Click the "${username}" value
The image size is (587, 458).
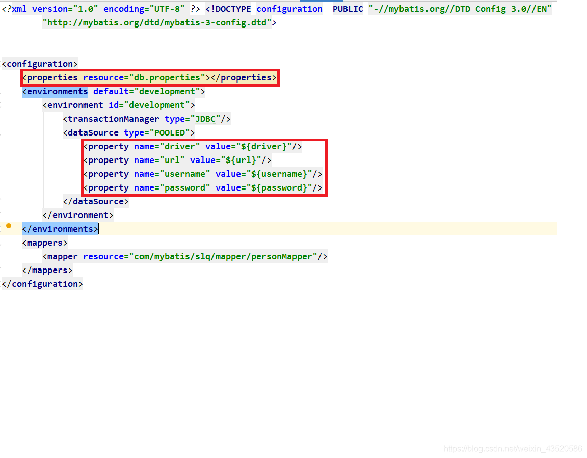tap(279, 174)
